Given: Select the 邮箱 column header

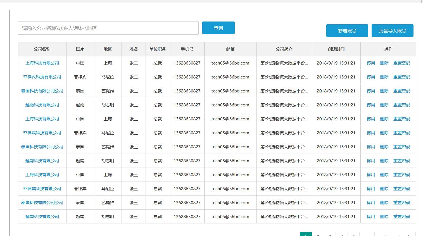Looking at the screenshot, I should (230, 49).
